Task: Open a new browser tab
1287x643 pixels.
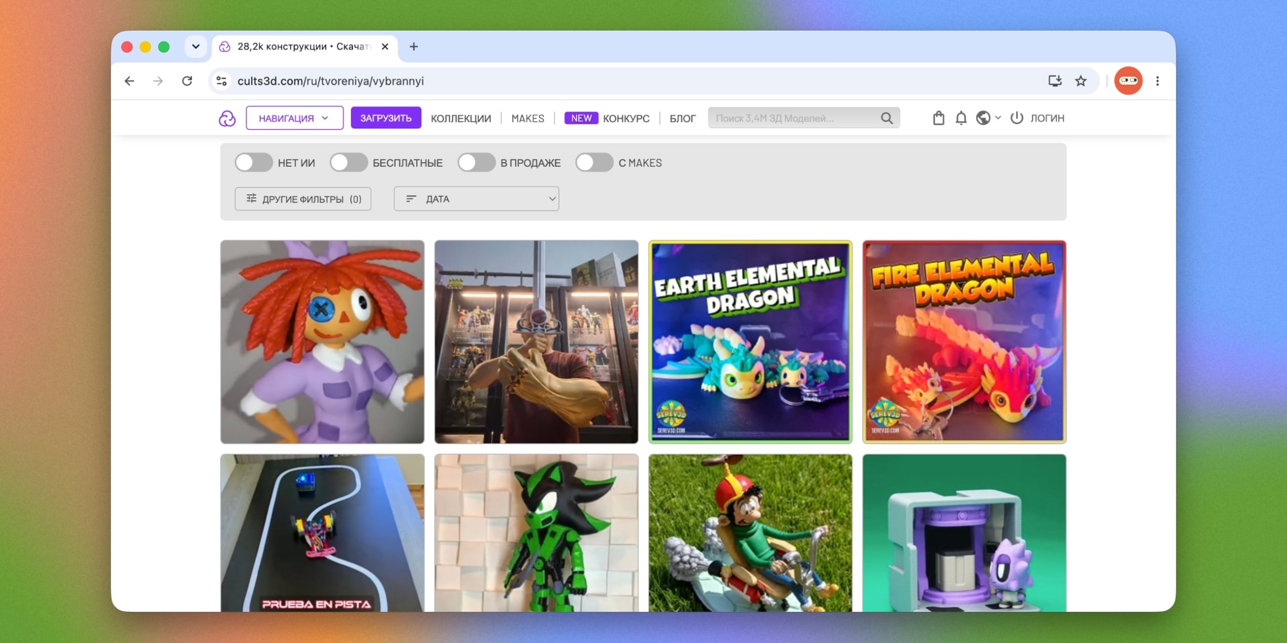Action: click(414, 47)
